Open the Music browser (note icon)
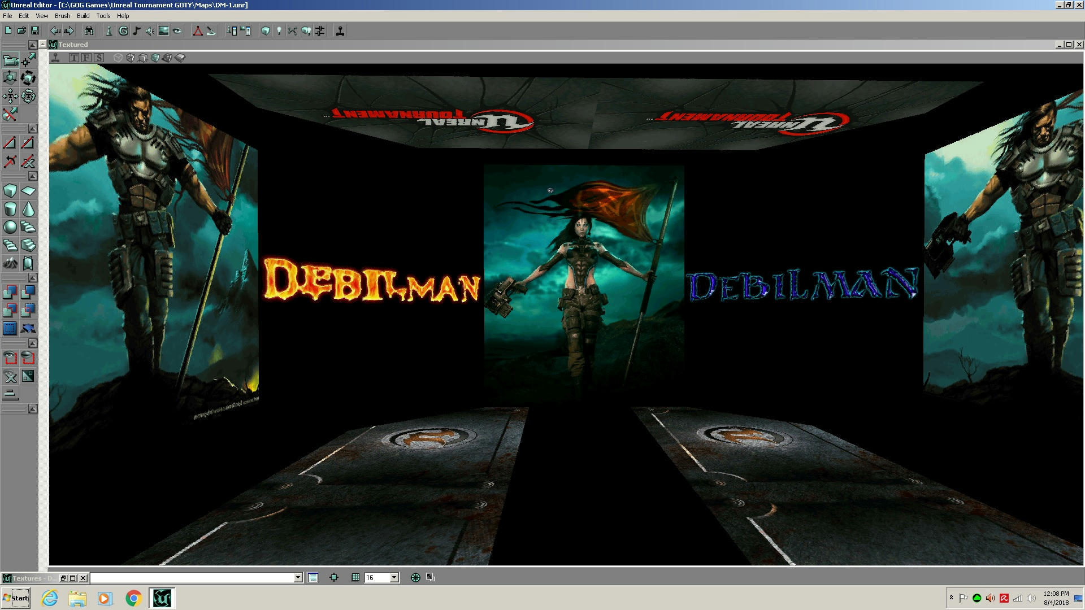Image resolution: width=1085 pixels, height=610 pixels. pos(137,30)
